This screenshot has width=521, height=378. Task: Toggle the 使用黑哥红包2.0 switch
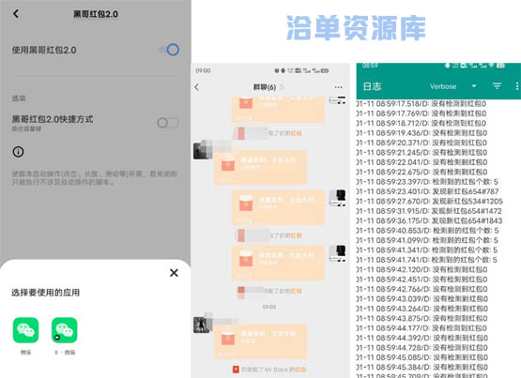click(x=169, y=50)
